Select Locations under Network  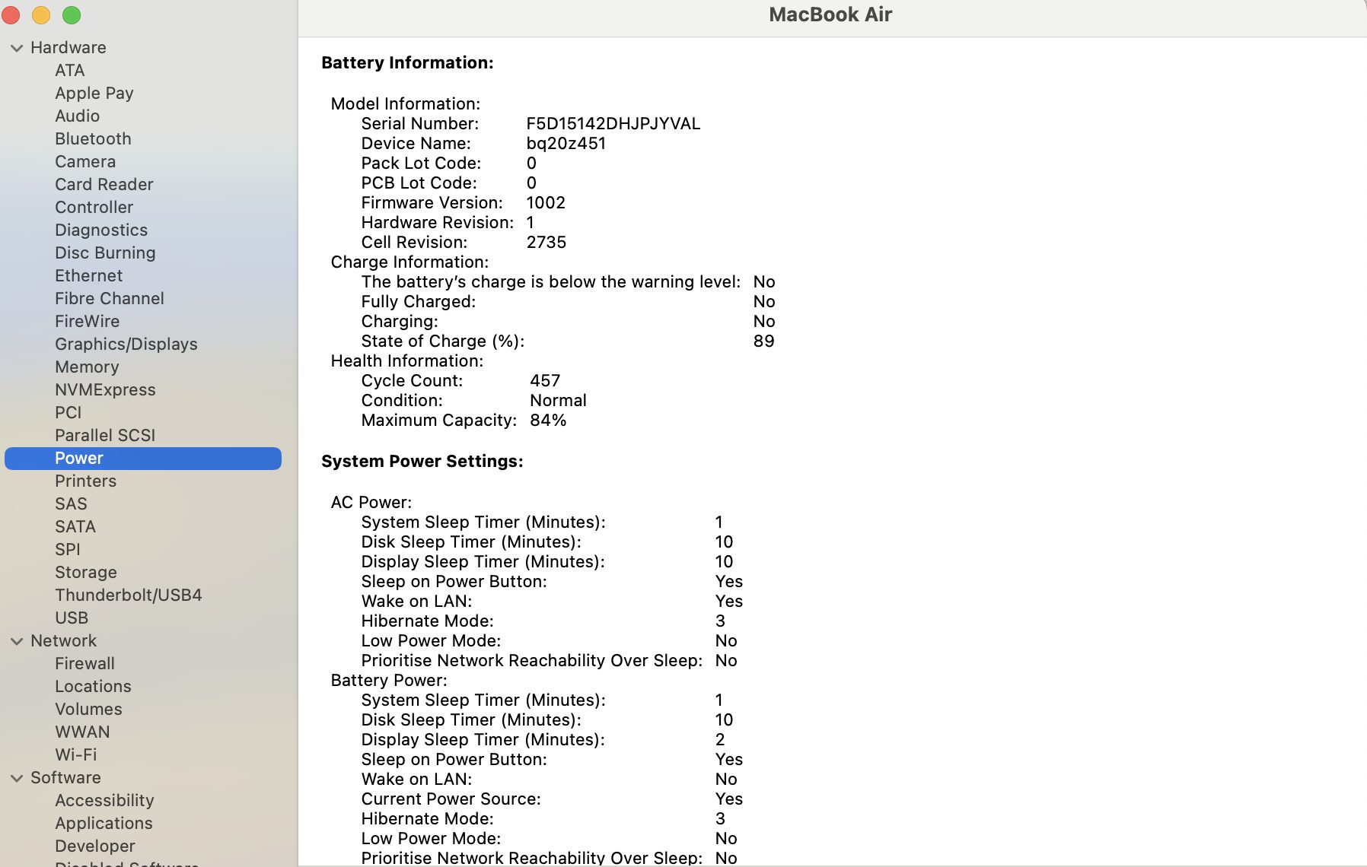(93, 686)
